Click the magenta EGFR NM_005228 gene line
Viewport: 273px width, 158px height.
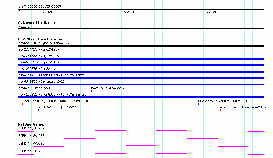click(141, 146)
